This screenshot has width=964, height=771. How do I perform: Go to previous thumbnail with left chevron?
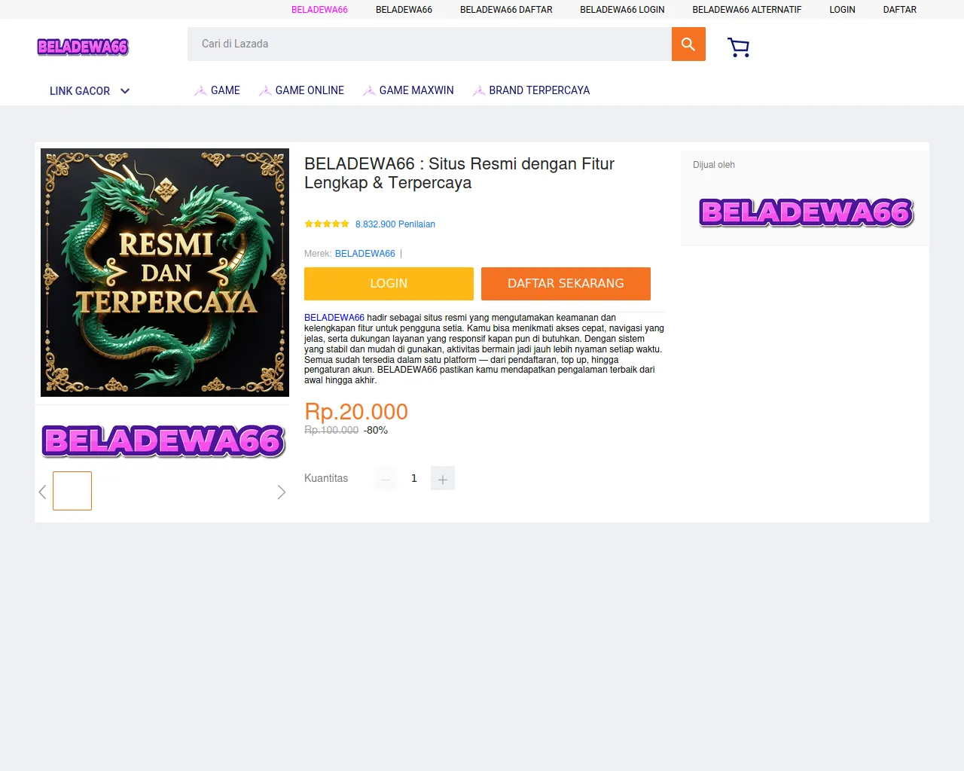(x=42, y=492)
